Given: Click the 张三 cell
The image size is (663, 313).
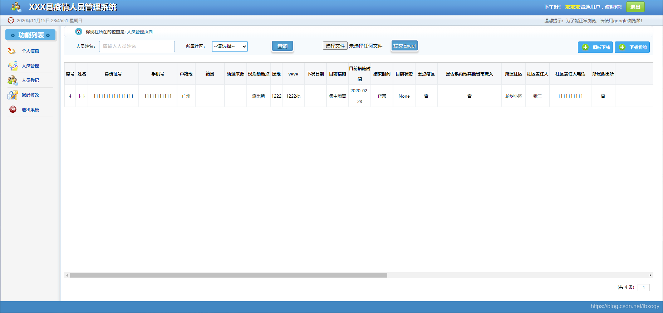Looking at the screenshot, I should (537, 96).
